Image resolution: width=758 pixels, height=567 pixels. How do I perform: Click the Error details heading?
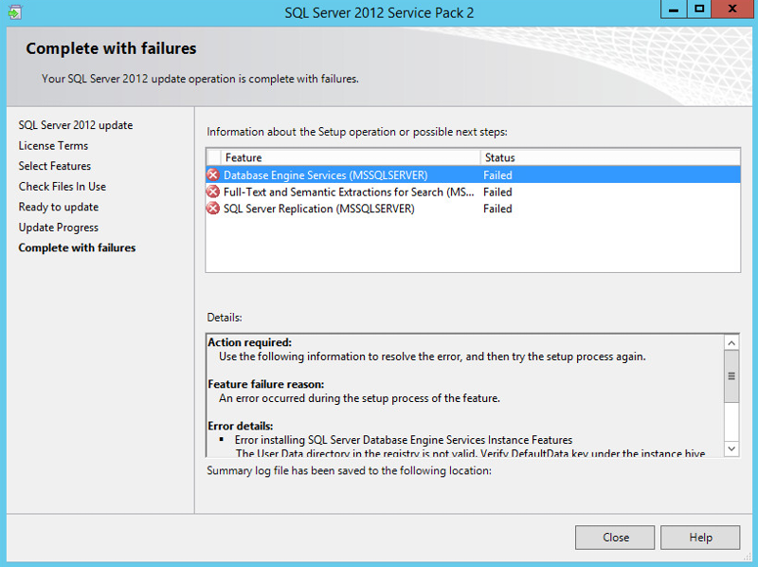click(x=241, y=426)
